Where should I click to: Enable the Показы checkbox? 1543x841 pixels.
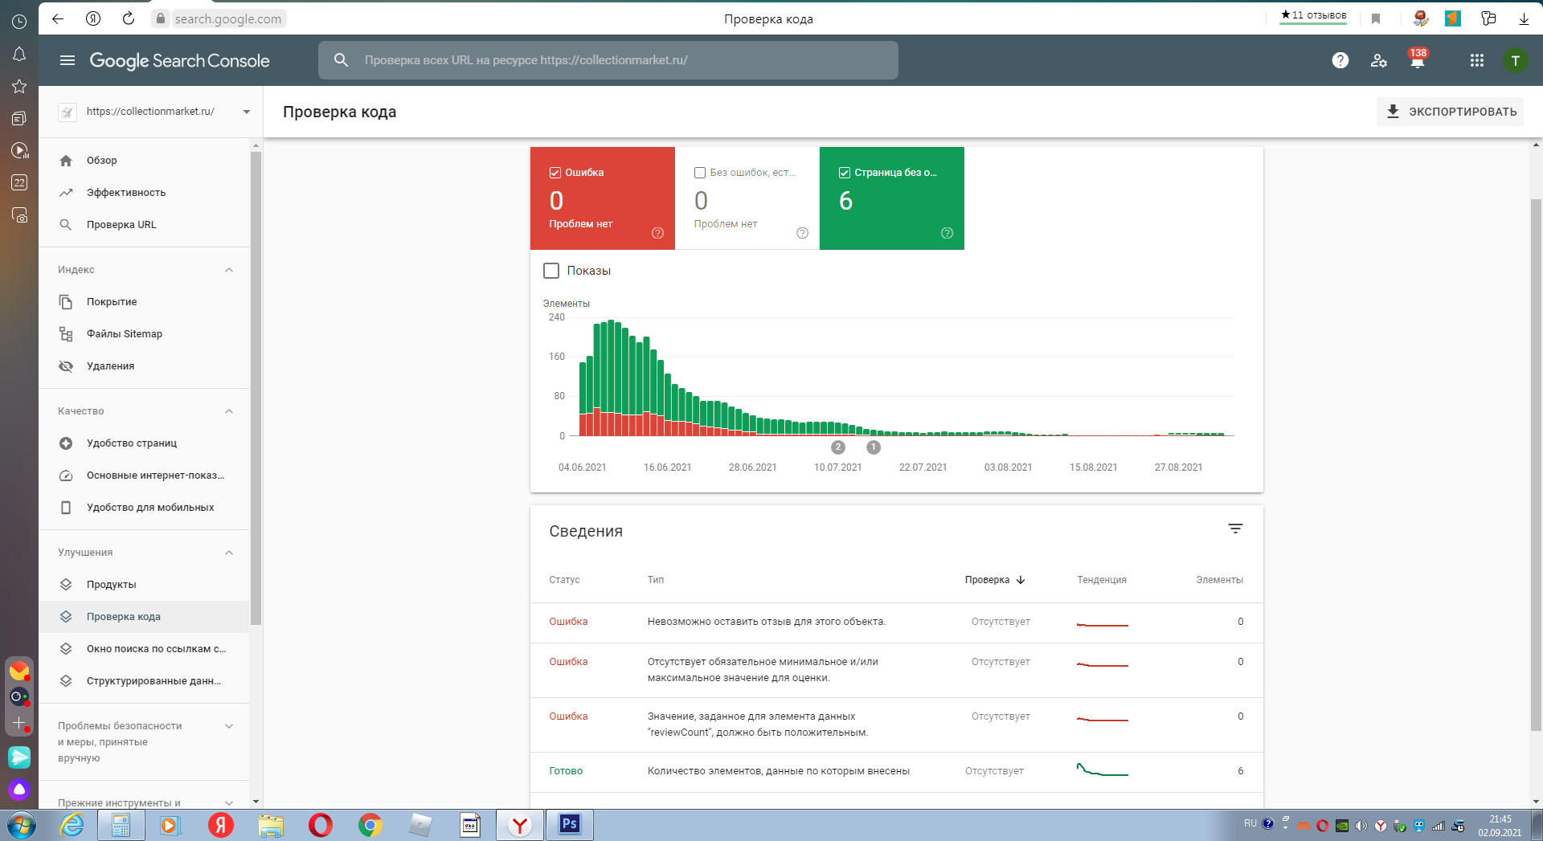tap(551, 271)
